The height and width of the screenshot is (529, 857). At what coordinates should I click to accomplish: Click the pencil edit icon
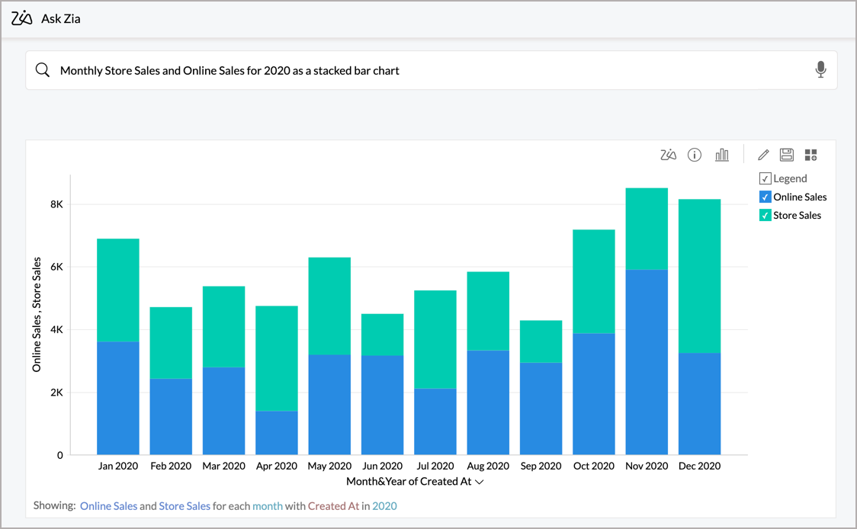762,155
